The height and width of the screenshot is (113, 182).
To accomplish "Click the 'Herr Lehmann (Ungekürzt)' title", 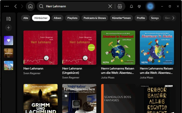I will (72, 71).
